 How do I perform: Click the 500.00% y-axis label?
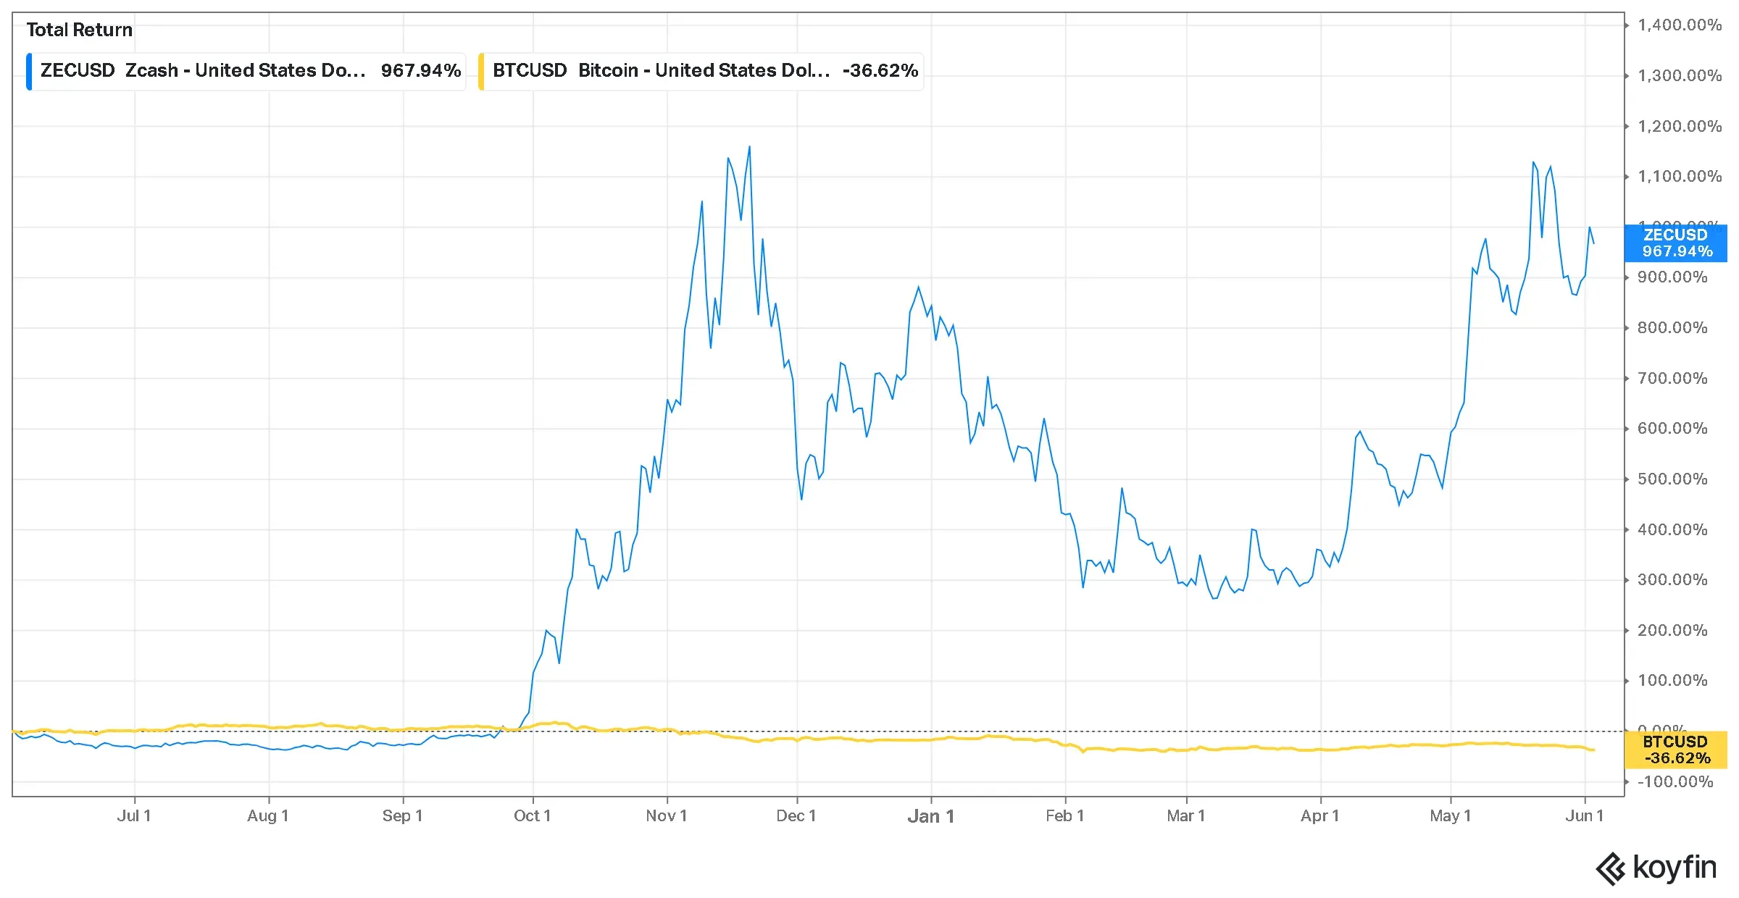coord(1672,479)
